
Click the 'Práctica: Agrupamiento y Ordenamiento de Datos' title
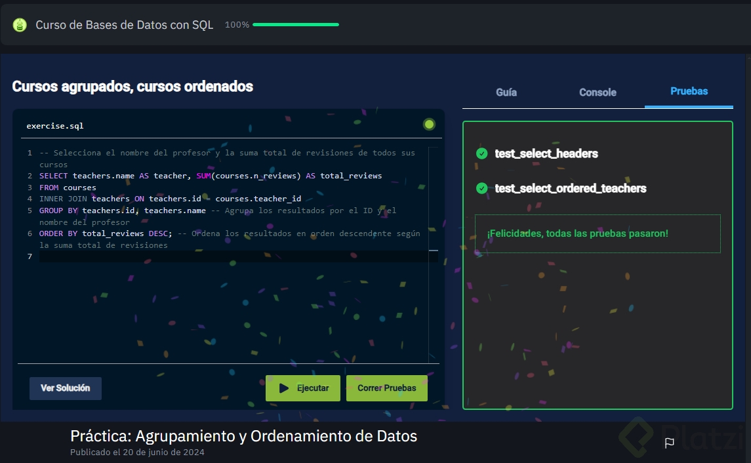(244, 436)
